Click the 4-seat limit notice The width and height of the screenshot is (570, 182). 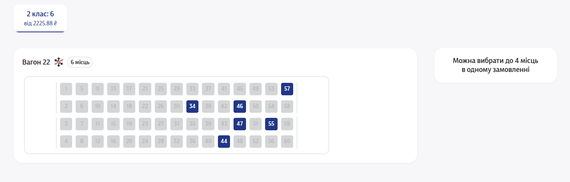[x=496, y=65]
